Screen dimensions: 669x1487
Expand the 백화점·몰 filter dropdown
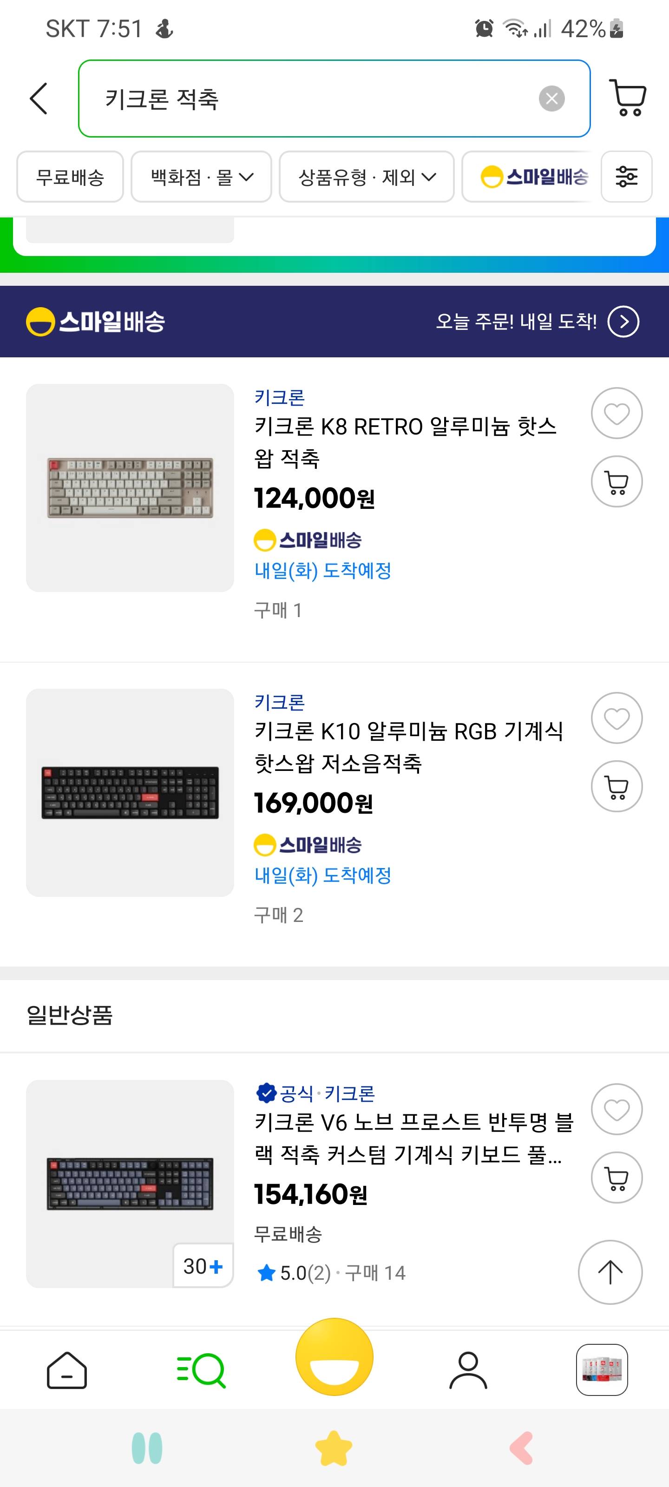[x=202, y=177]
